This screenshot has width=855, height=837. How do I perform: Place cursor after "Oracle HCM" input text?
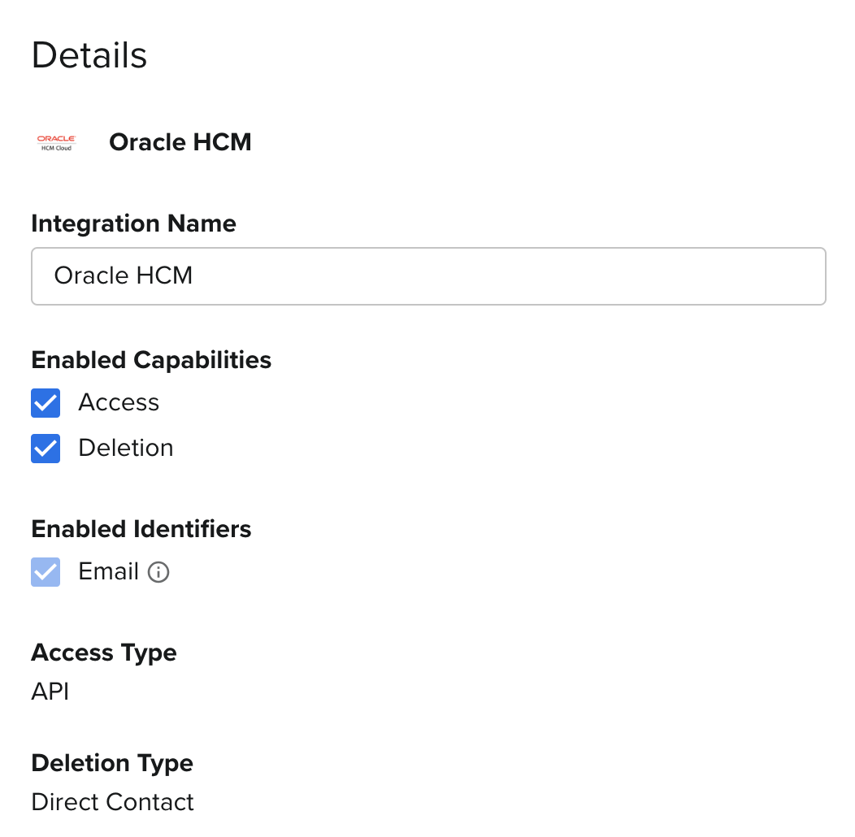point(193,276)
